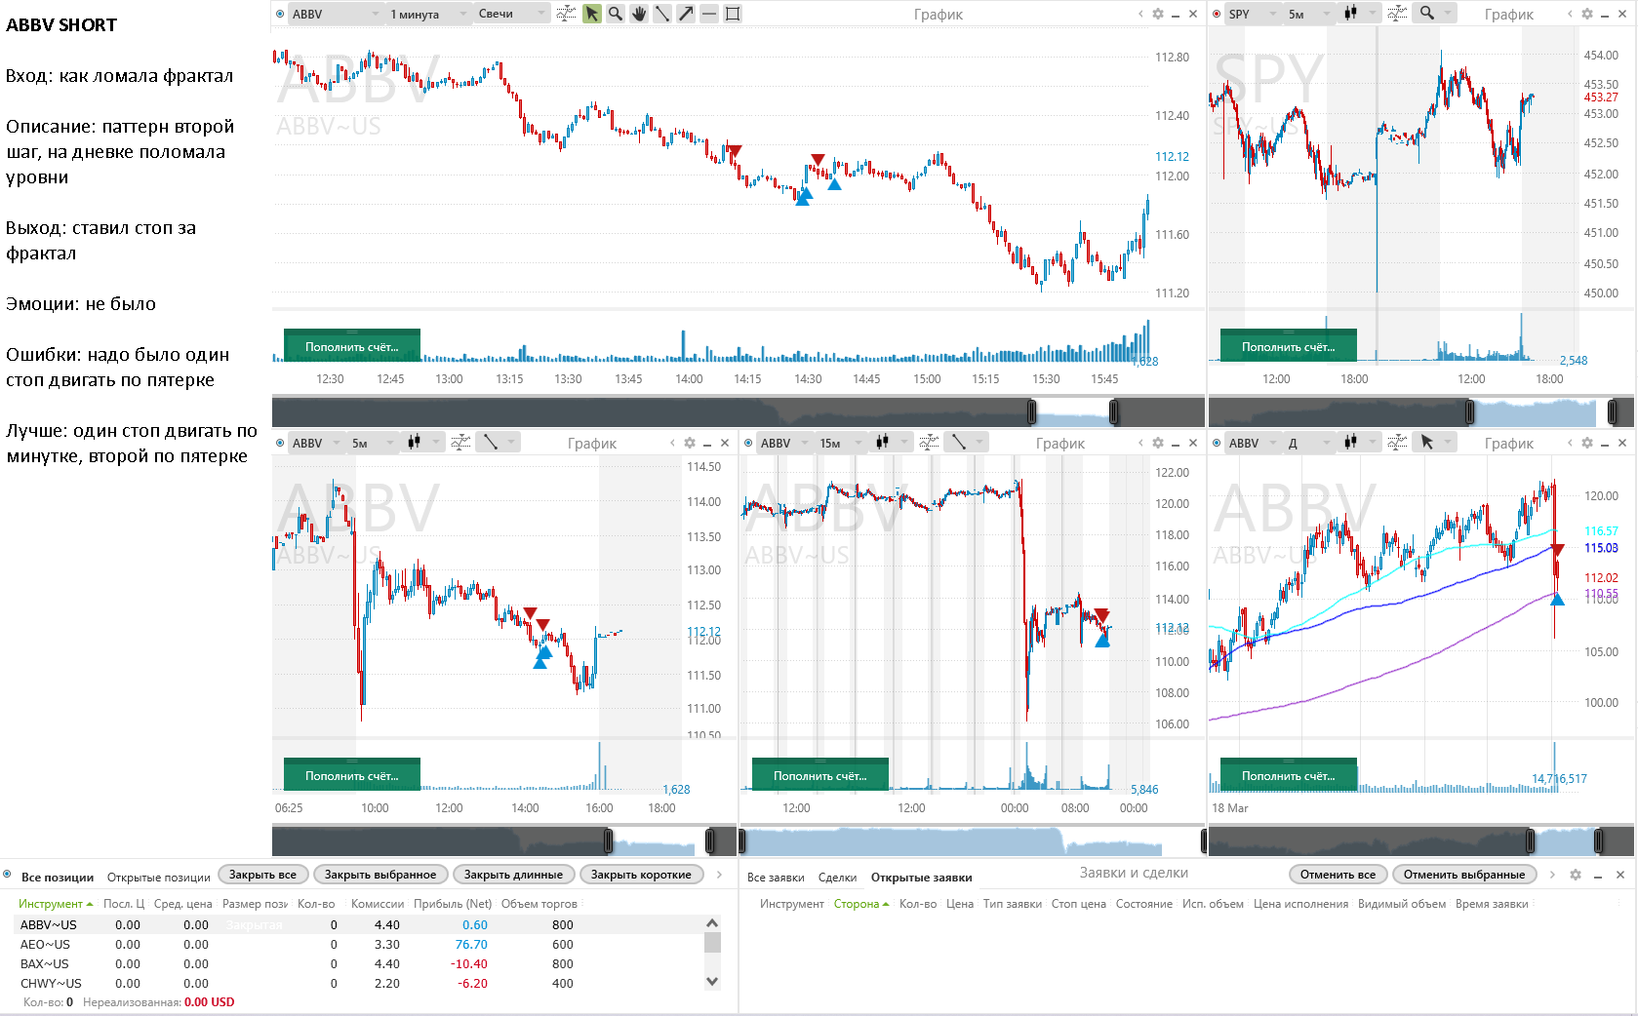1638x1016 pixels.
Task: Open the '1 минута' timeframe dropdown
Action: tap(427, 14)
